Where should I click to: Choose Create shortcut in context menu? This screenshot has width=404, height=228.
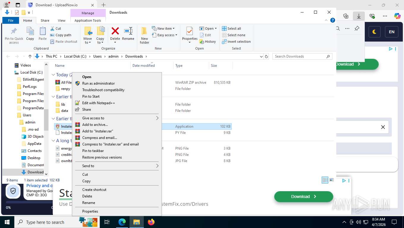(x=117, y=190)
